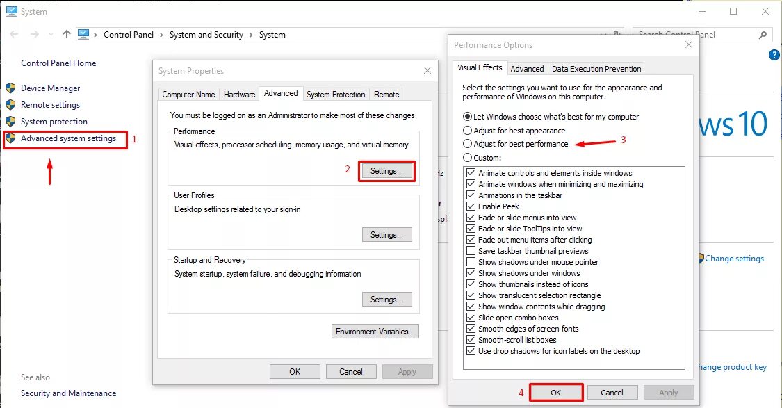Select Advanced tab in System Properties
The image size is (782, 408).
click(x=281, y=93)
